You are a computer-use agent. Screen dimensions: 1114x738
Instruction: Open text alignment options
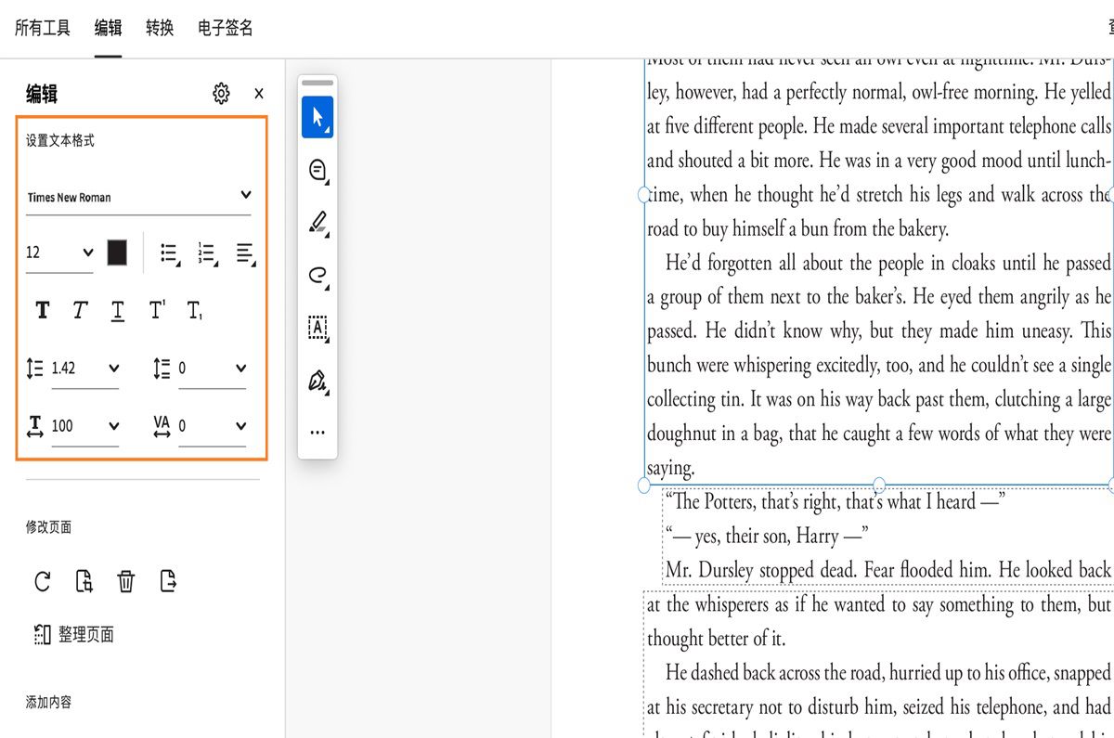245,253
